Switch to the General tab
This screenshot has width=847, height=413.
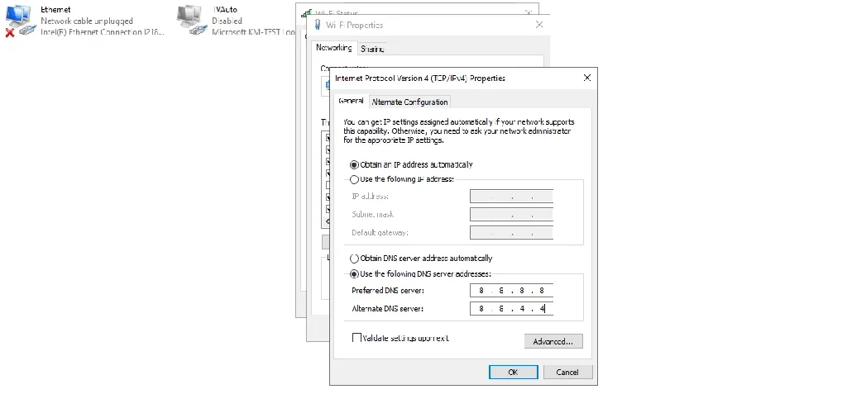[351, 102]
